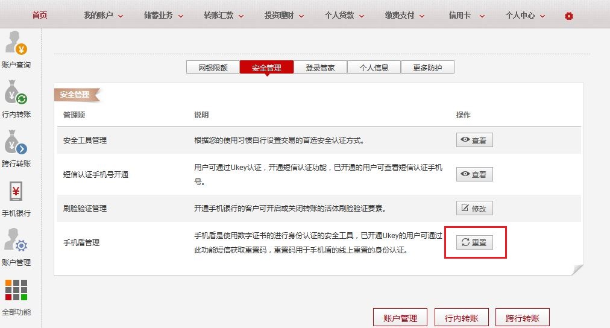Click 查看 for 安全工具管理
The height and width of the screenshot is (328, 610).
click(x=474, y=140)
